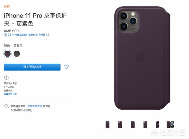189x139 pixels.
Task: Click the main product case image
Action: tap(142, 58)
